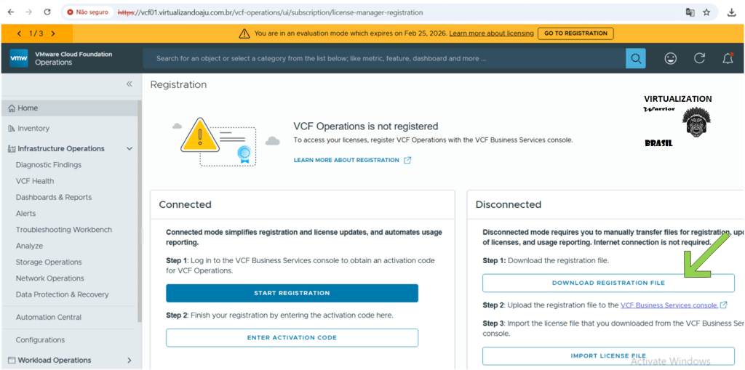
Task: Click the refresh icon in header
Action: 699,59
